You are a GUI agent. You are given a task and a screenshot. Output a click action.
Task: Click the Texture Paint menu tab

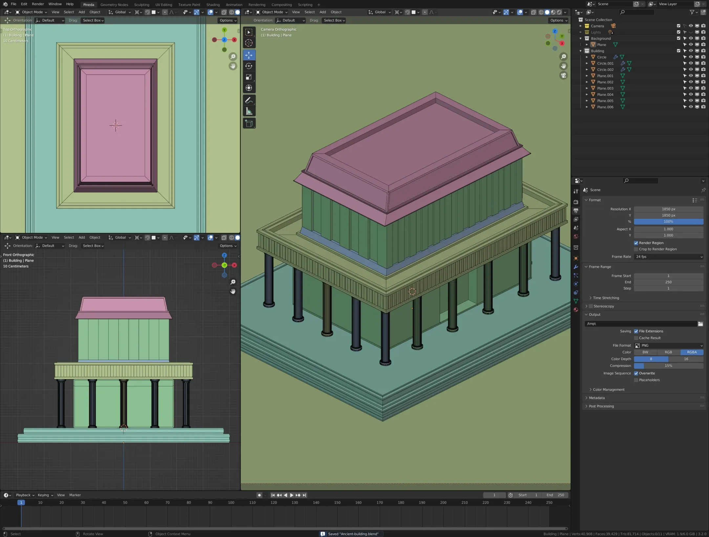click(x=189, y=5)
